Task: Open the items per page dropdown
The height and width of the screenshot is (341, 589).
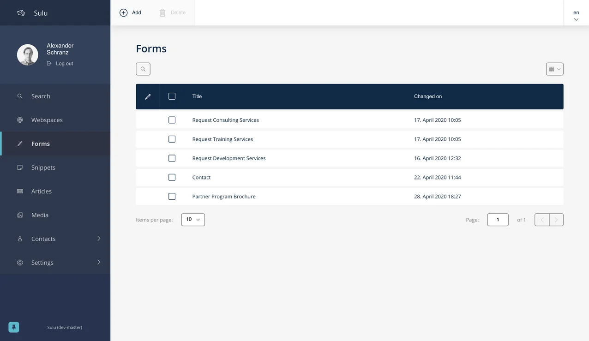Action: [x=193, y=219]
